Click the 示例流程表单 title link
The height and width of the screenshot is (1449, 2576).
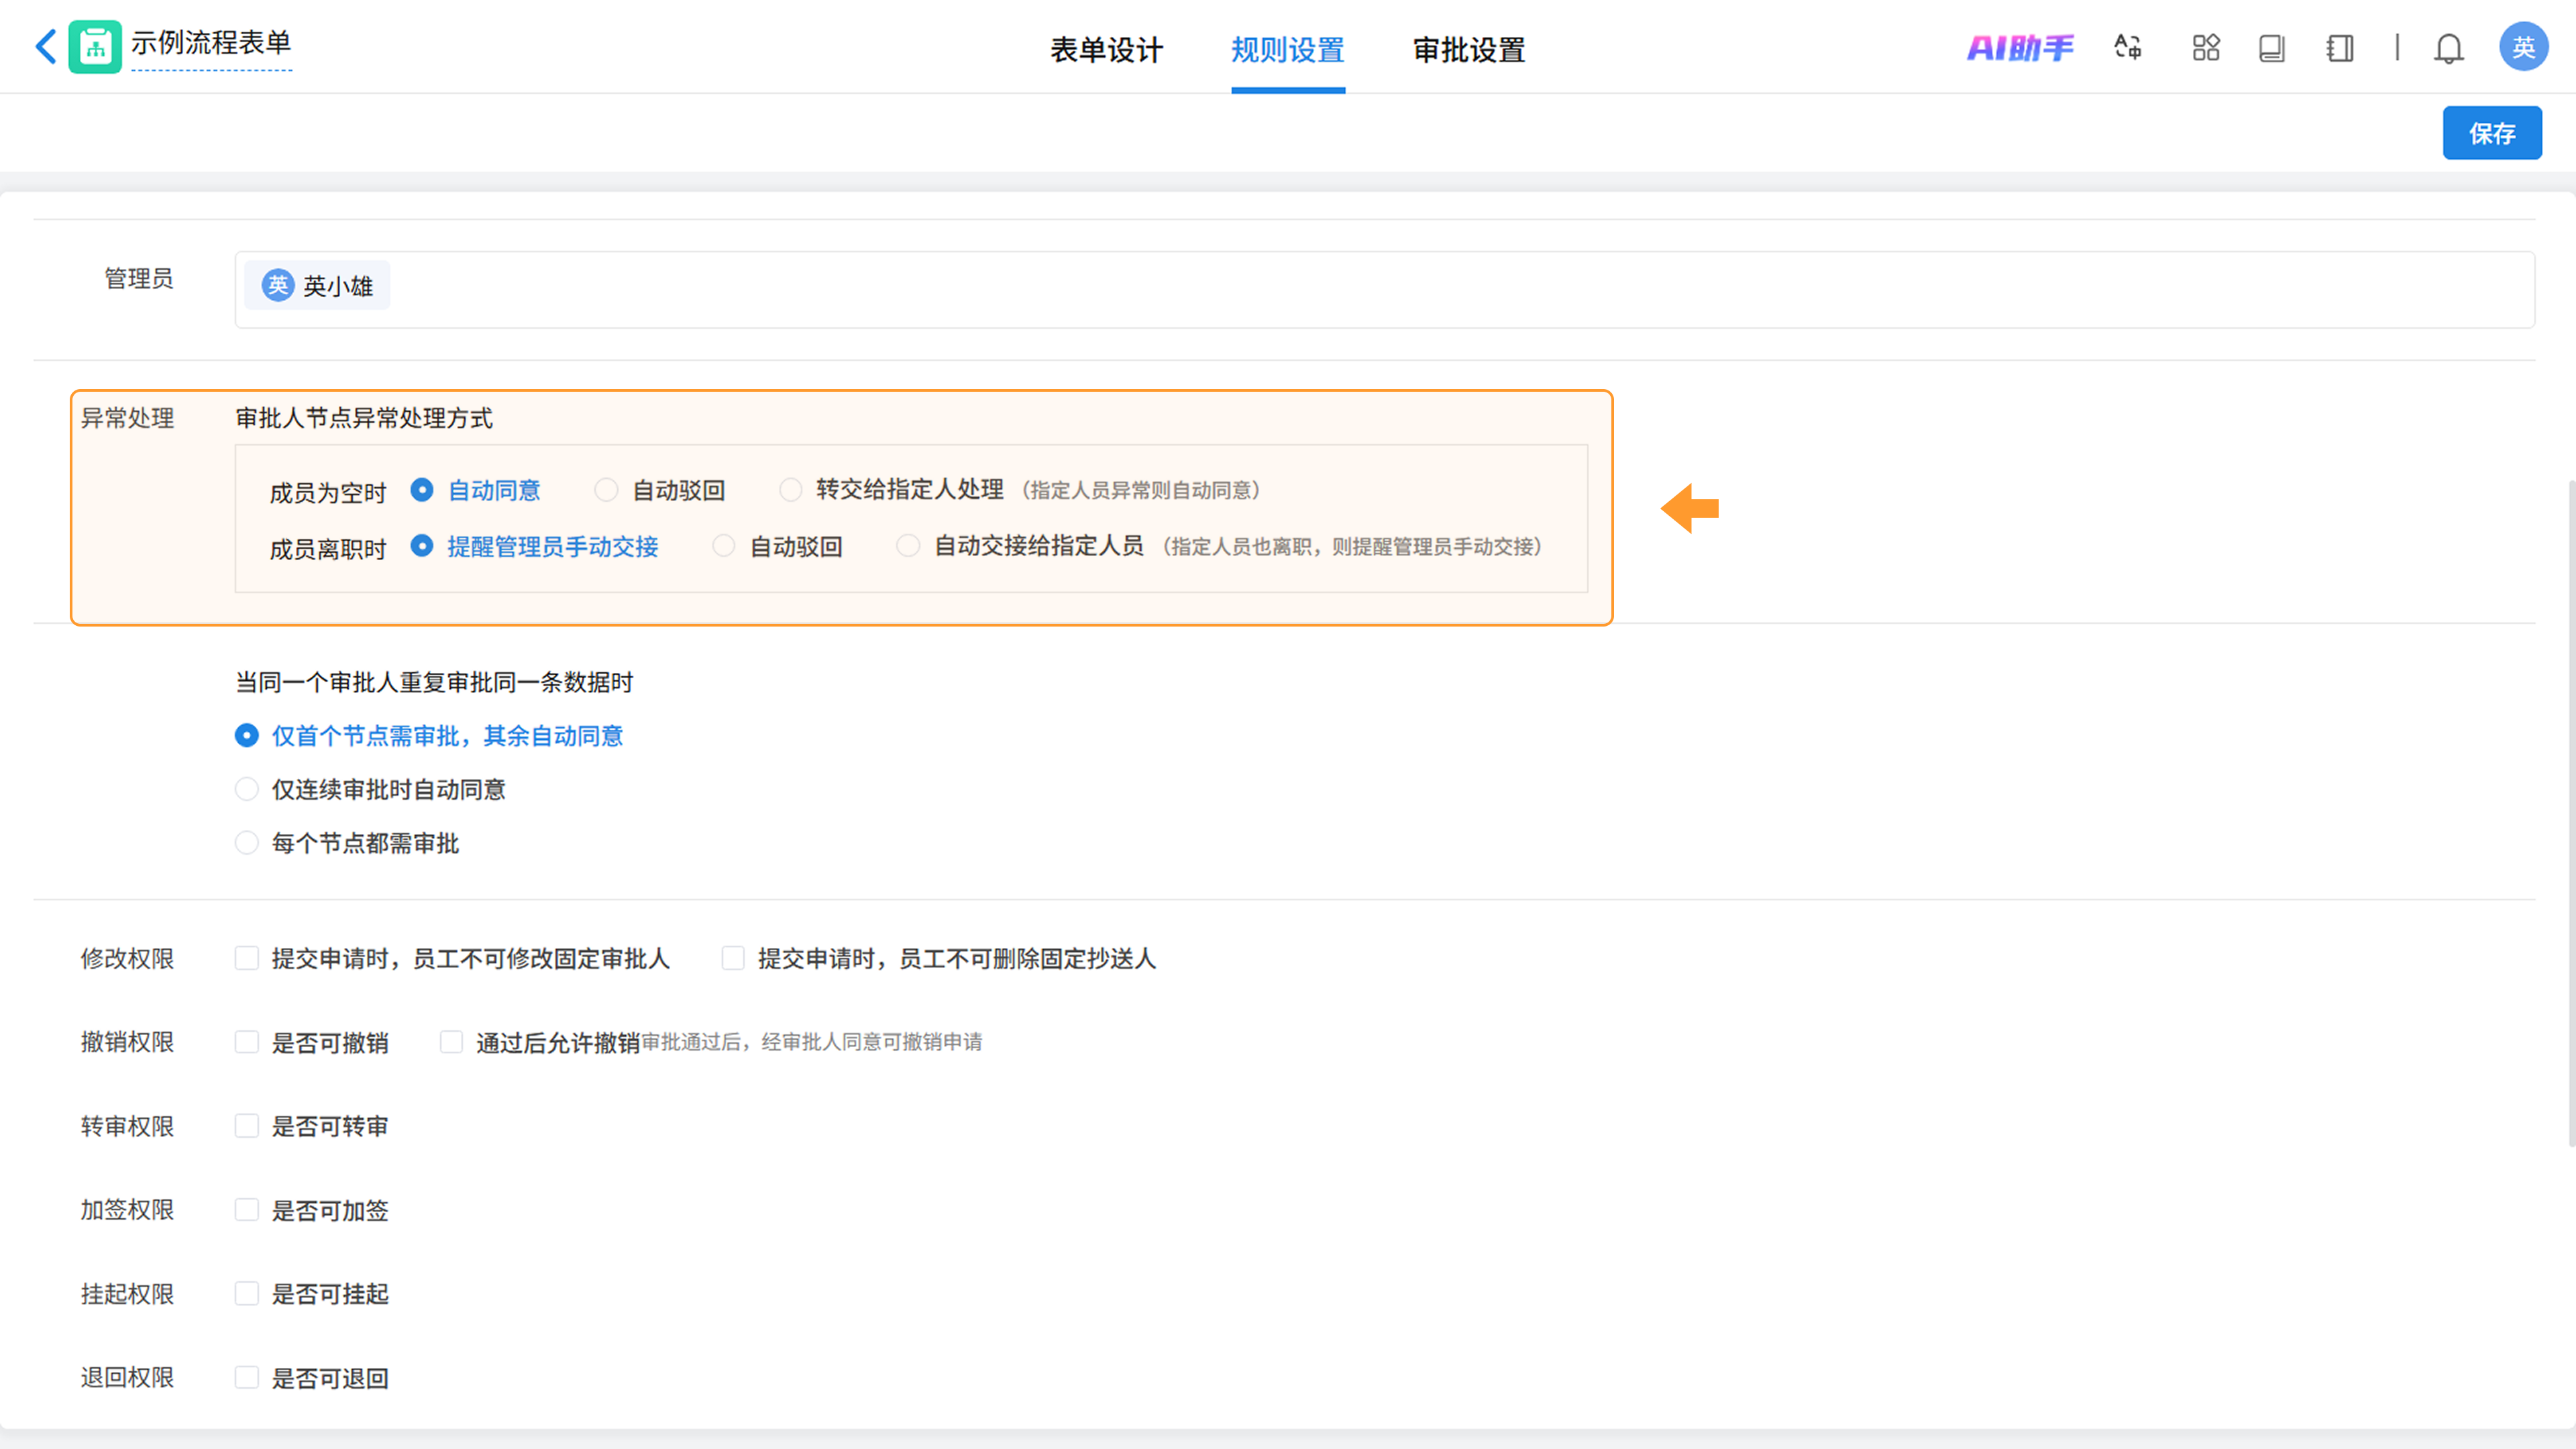[211, 43]
